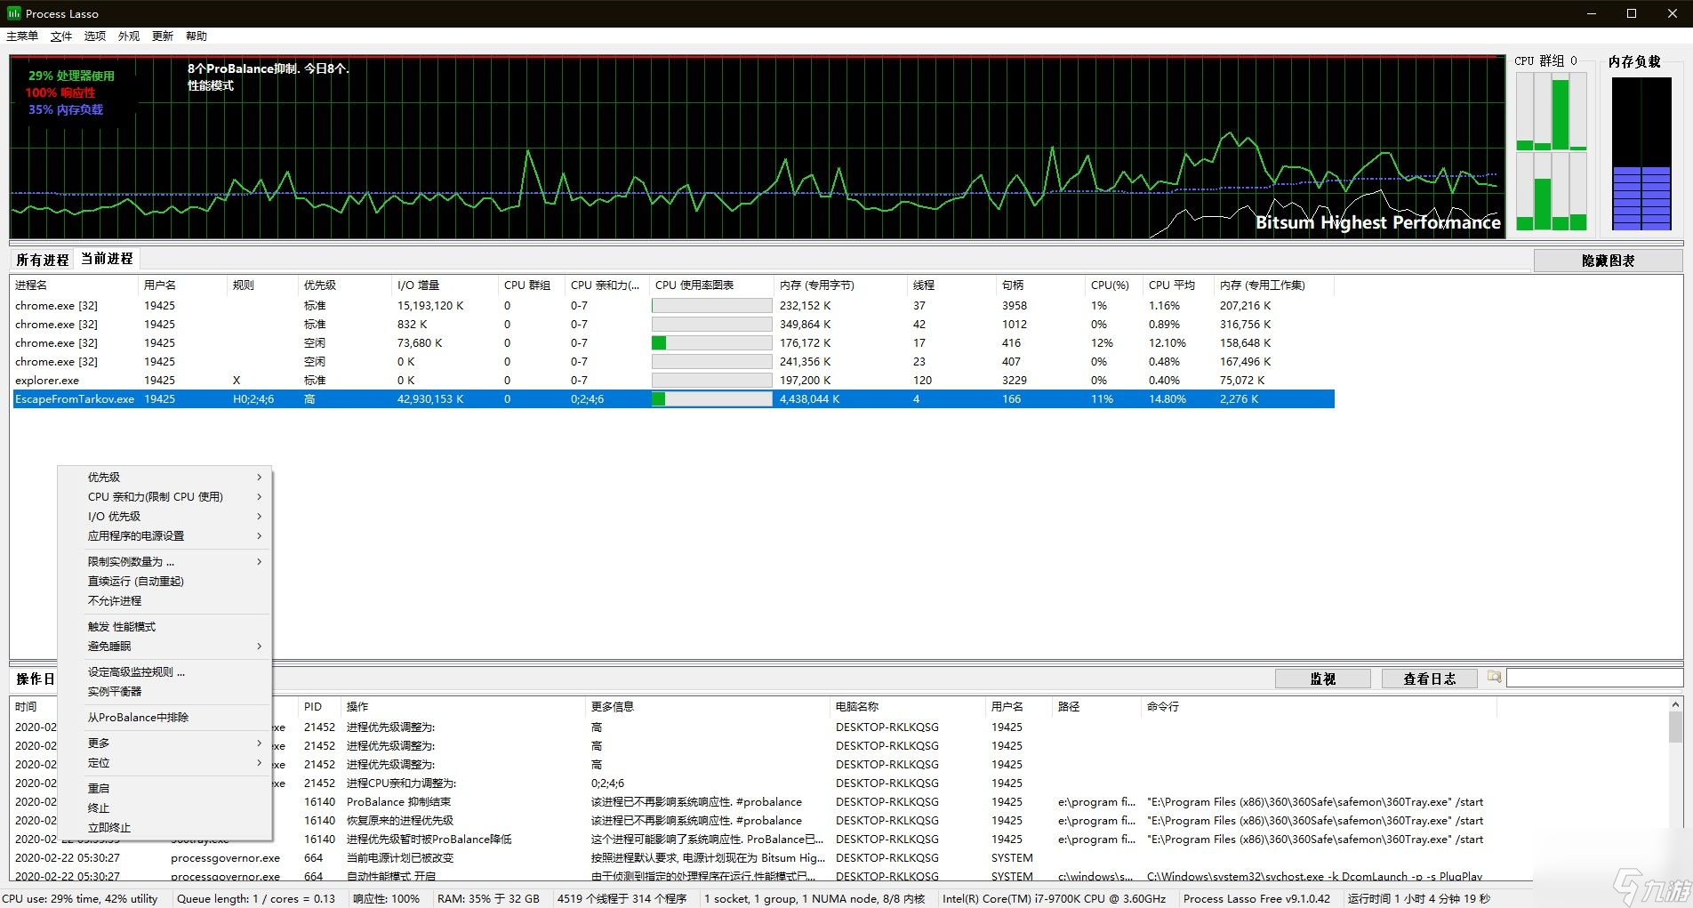Sort log by 电脑名称 column header
The width and height of the screenshot is (1693, 908).
pos(908,707)
